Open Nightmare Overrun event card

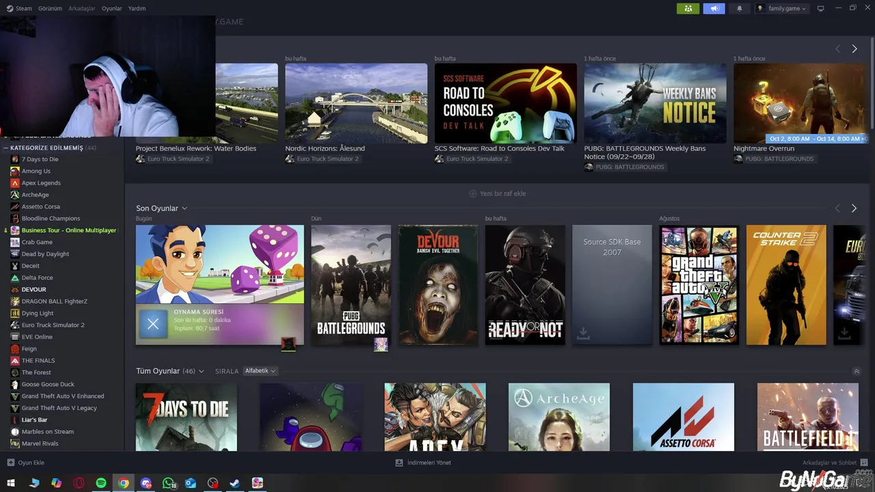(801, 103)
